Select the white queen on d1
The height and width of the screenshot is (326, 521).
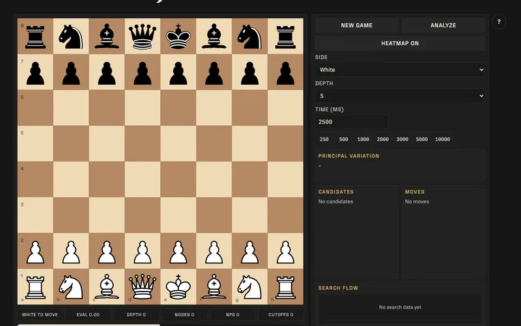[143, 287]
